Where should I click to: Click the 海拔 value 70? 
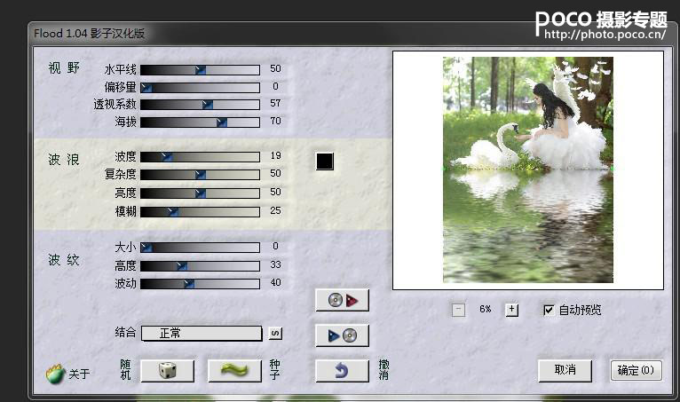pyautogui.click(x=275, y=121)
